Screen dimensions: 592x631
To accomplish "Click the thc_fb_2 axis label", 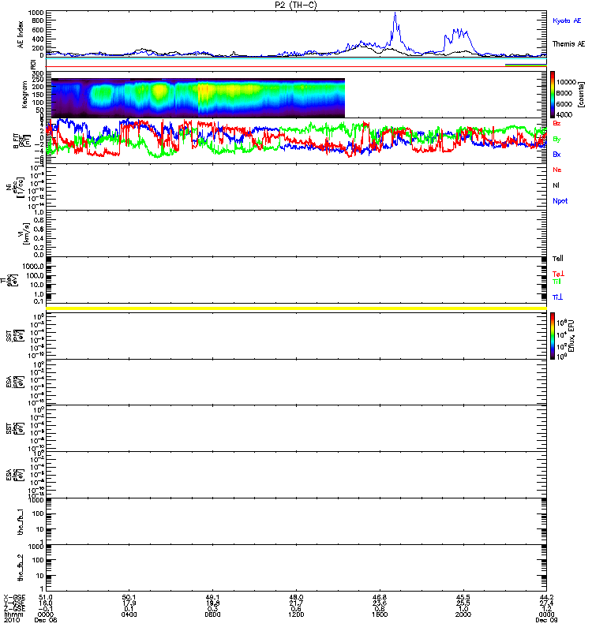I will [21, 568].
